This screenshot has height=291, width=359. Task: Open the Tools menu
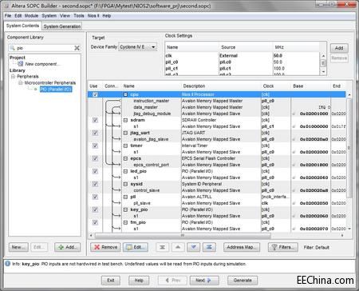pyautogui.click(x=79, y=16)
